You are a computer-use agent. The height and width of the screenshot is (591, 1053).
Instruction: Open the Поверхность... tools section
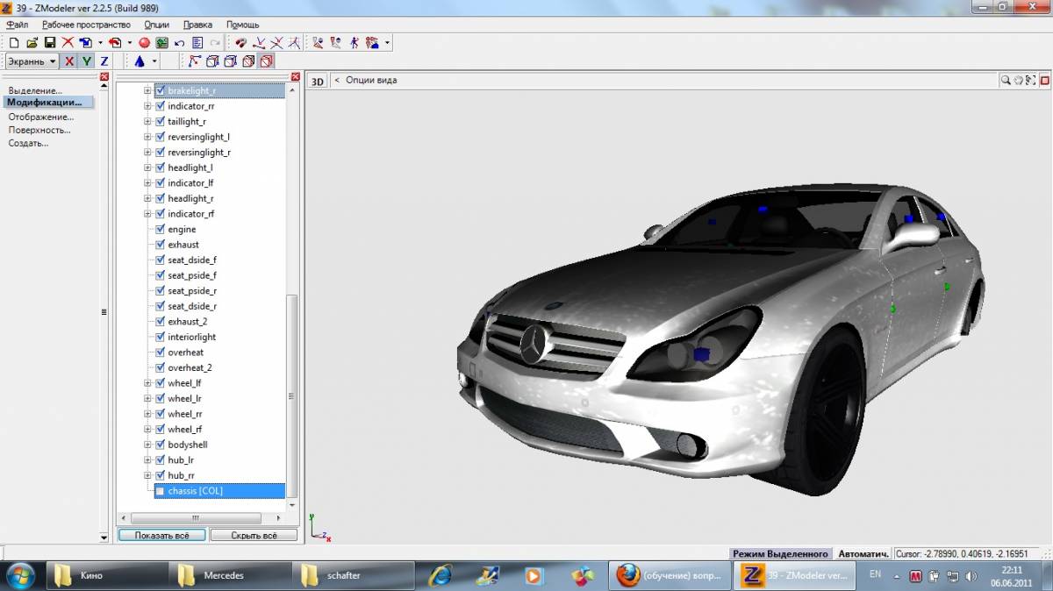(39, 130)
